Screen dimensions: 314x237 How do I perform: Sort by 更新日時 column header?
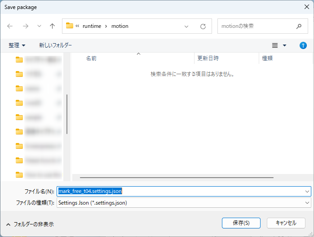[x=208, y=58]
